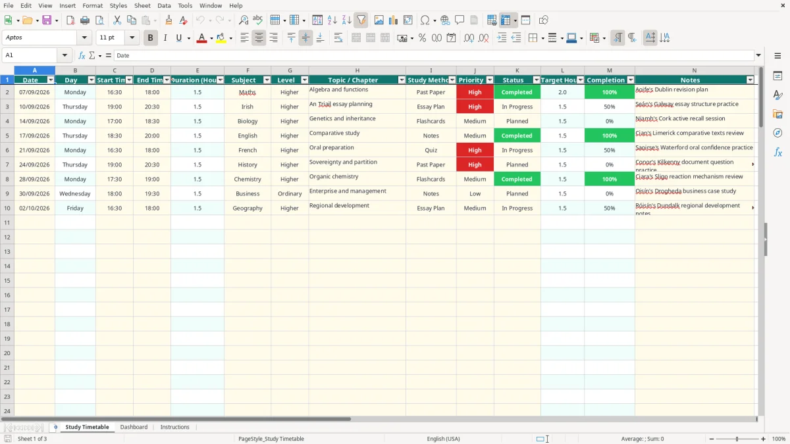Open the Styles menu

click(x=118, y=5)
